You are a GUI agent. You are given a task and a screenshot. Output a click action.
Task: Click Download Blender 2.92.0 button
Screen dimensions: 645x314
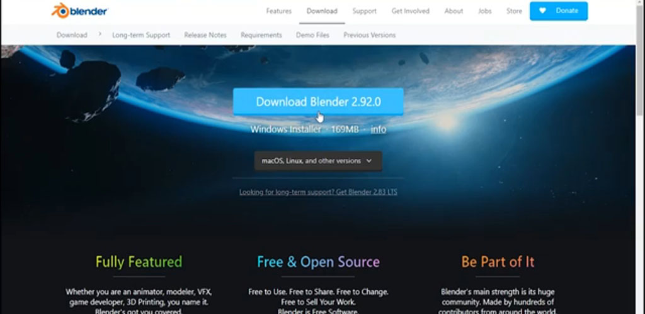[318, 102]
